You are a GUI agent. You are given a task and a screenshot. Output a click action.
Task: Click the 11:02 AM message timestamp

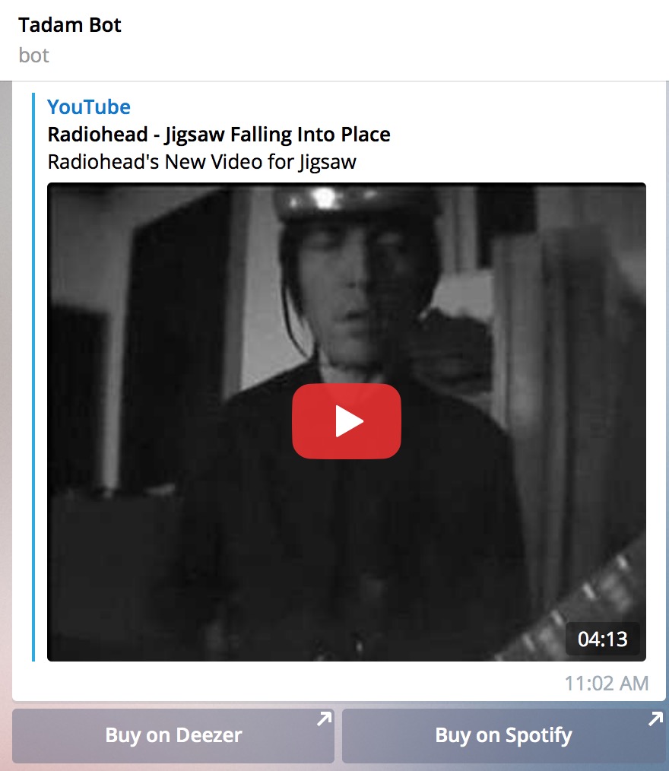[x=607, y=684]
